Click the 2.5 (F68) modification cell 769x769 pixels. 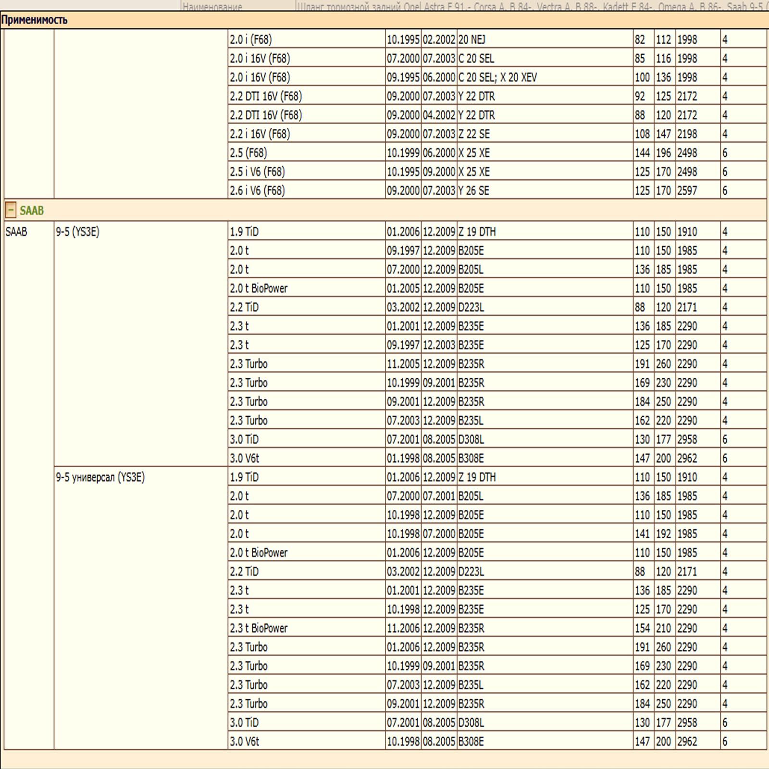coord(248,153)
